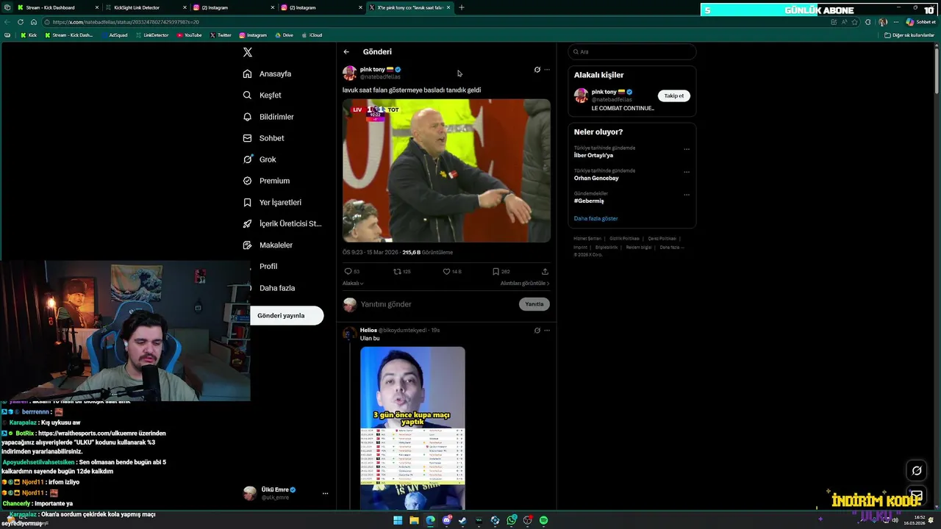Open Diğer sık kullanılanlar bookmarks folder
The width and height of the screenshot is (941, 529).
pyautogui.click(x=909, y=35)
